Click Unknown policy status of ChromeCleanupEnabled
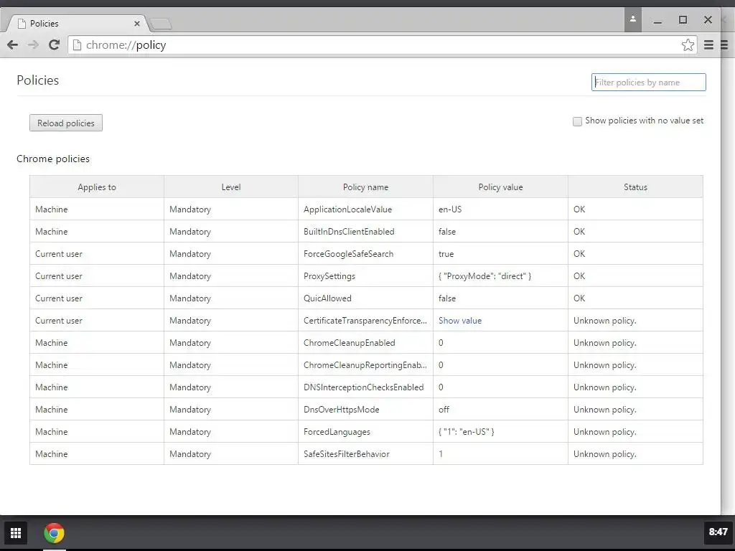Viewport: 735px width, 551px height. pyautogui.click(x=604, y=343)
